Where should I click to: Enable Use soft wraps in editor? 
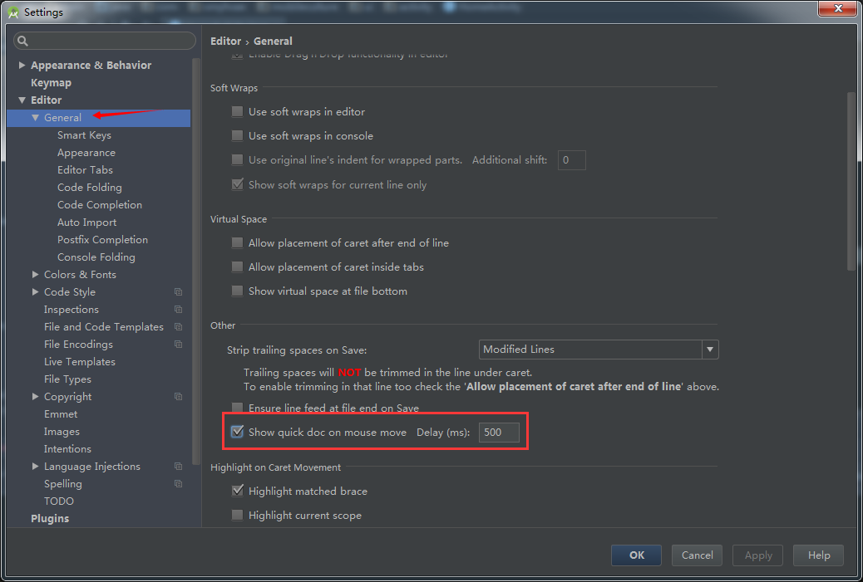237,111
